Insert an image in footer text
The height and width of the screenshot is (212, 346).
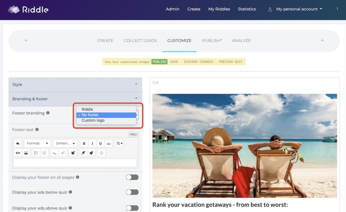coord(26,153)
